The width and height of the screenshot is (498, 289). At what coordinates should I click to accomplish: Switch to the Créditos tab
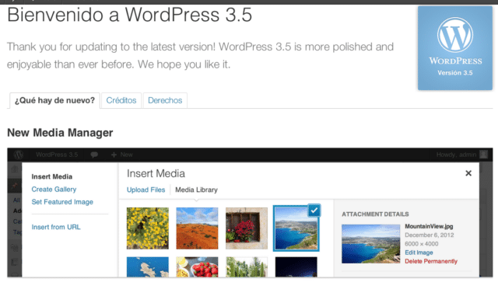(121, 100)
